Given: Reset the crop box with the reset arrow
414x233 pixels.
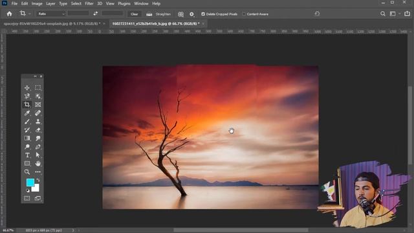Looking at the screenshot, I should 317,14.
